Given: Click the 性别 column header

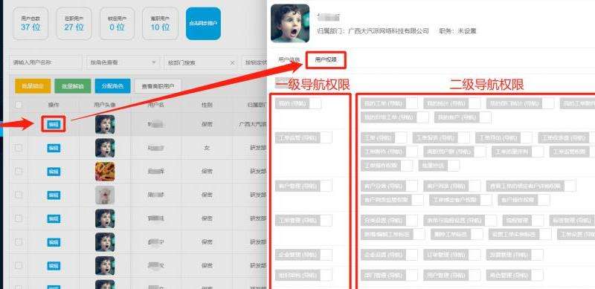Looking at the screenshot, I should [x=207, y=105].
